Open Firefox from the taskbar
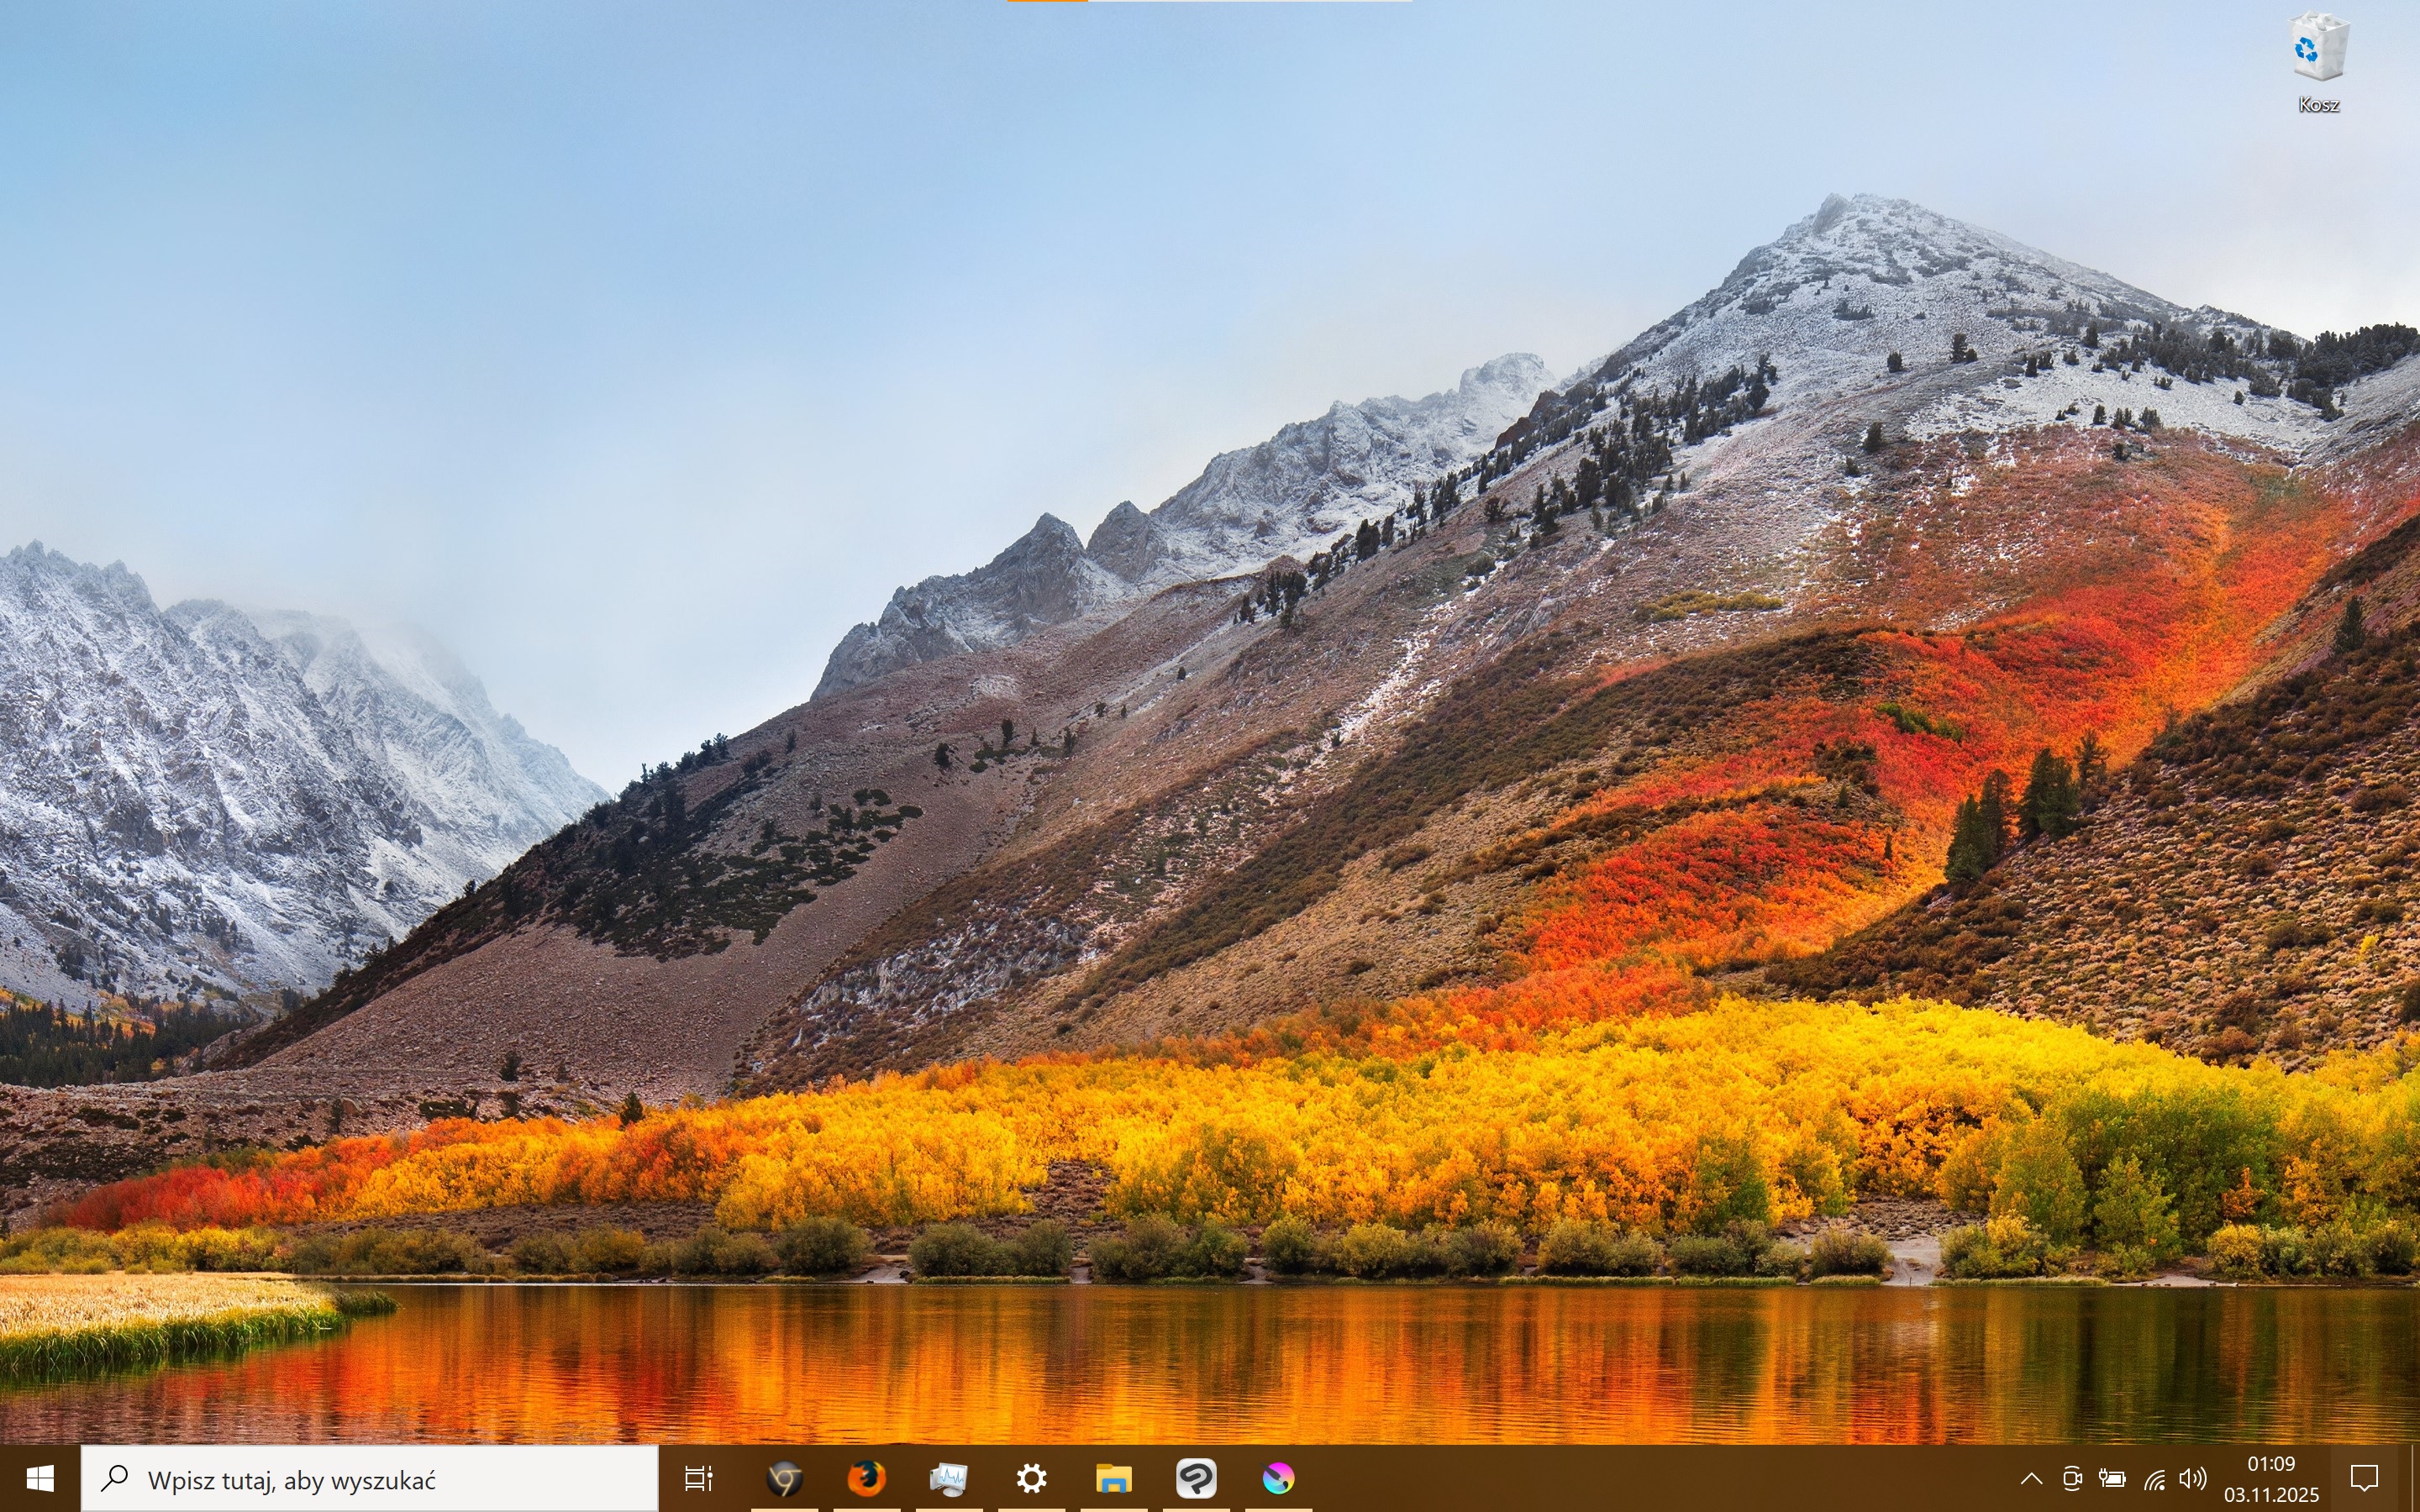The width and height of the screenshot is (2420, 1512). coord(866,1478)
